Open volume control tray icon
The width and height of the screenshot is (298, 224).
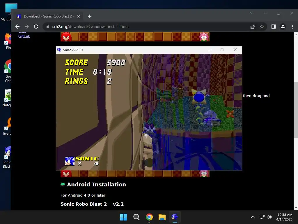269,217
